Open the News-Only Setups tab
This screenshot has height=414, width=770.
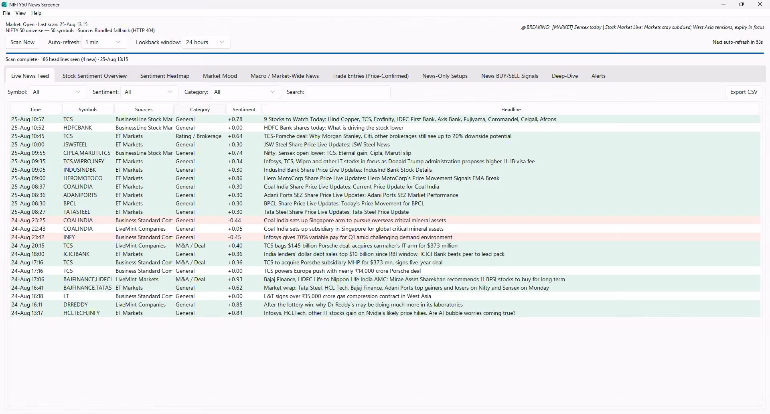[445, 76]
